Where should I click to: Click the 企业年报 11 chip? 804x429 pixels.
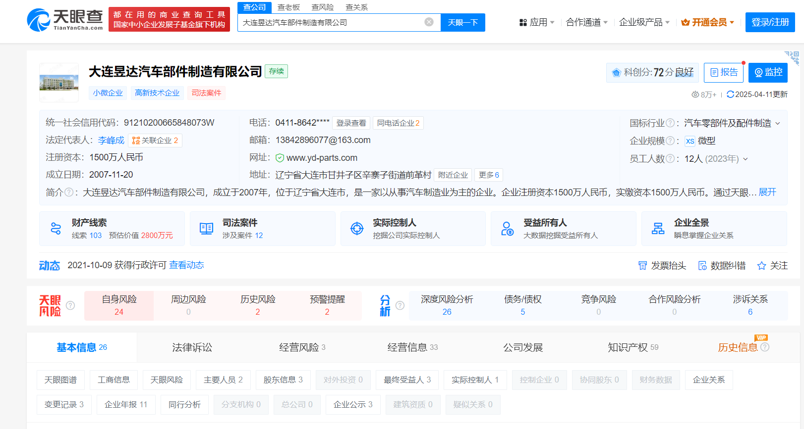point(126,405)
